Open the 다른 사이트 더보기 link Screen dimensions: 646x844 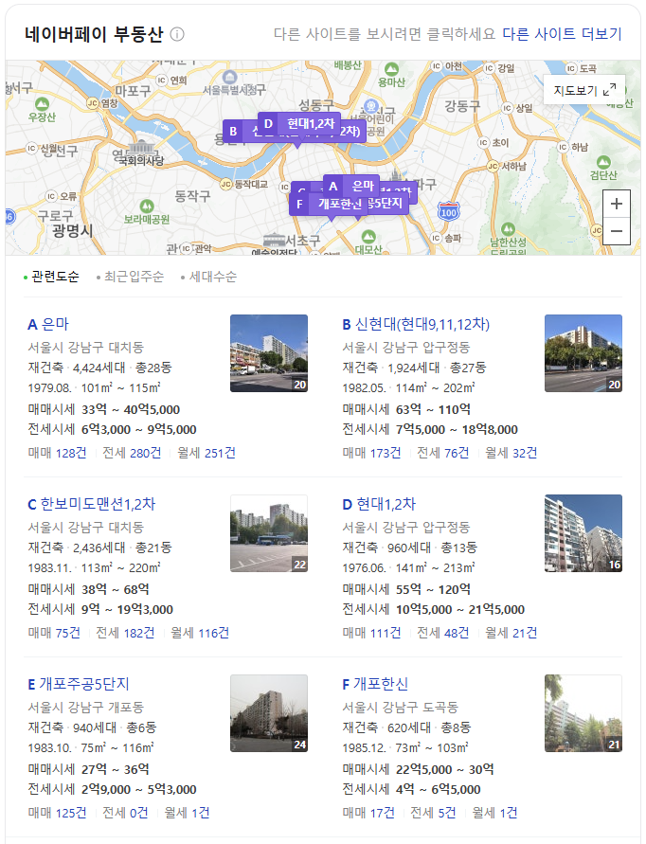562,34
